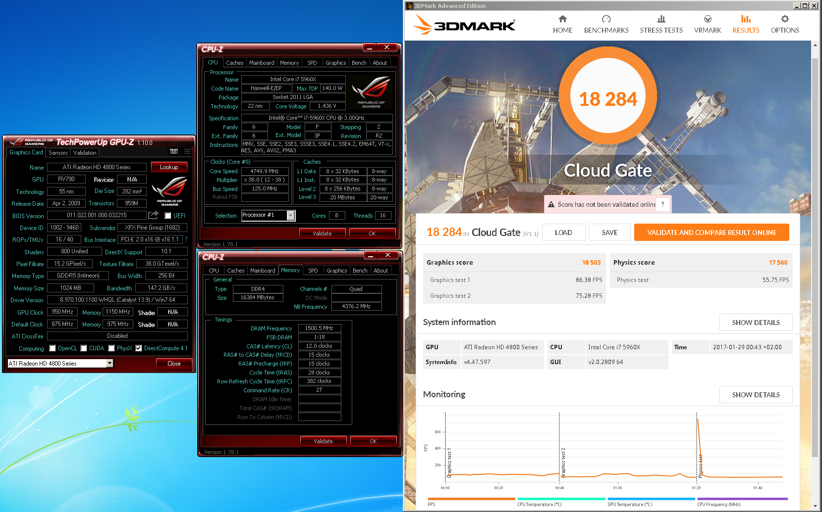Click the ROG logo in CPU-Z CPU window
Viewport: 822px width, 512px height.
click(x=371, y=92)
